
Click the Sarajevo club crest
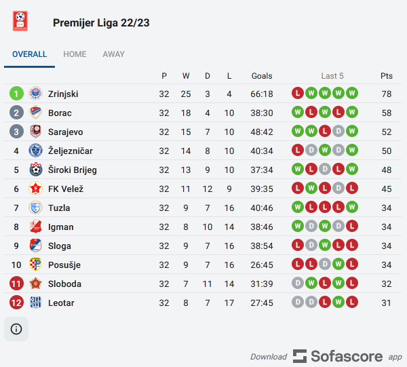pyautogui.click(x=36, y=132)
